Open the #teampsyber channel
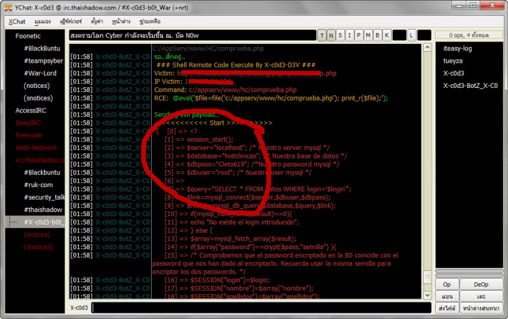The height and width of the screenshot is (319, 508). [x=43, y=61]
